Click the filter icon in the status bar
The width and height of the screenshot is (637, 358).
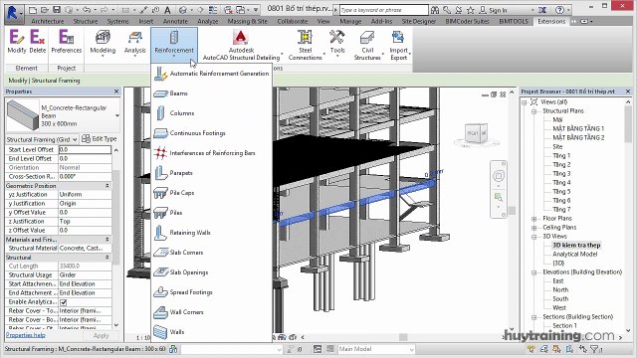tap(595, 349)
